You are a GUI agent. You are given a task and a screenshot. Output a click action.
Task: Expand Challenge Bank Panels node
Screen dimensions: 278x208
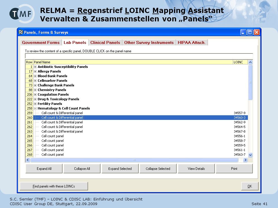(x=35, y=85)
